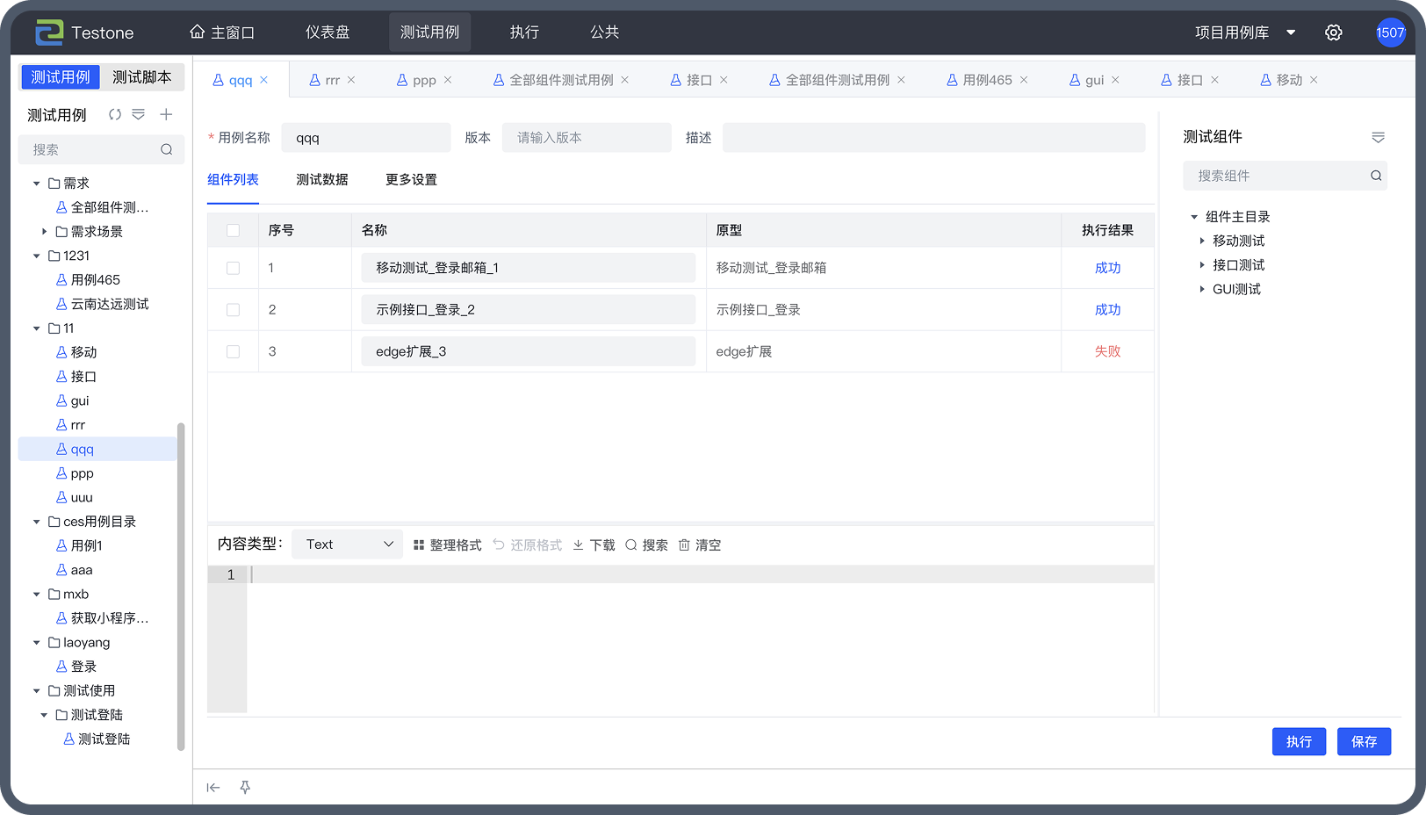This screenshot has height=815, width=1426.
Task: Open the 仪表盘 menu in top navigation
Action: coord(328,32)
